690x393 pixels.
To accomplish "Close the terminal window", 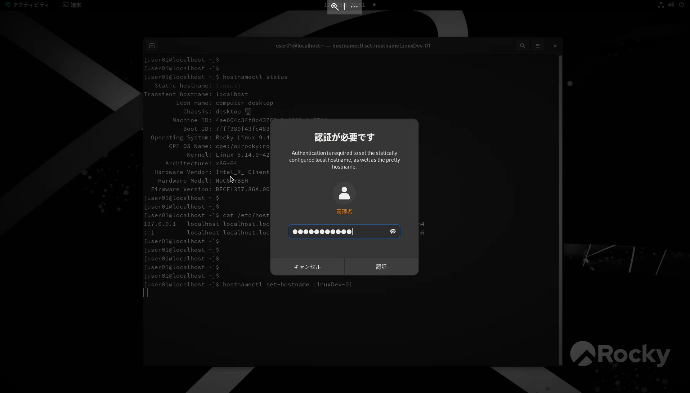I will [x=555, y=46].
